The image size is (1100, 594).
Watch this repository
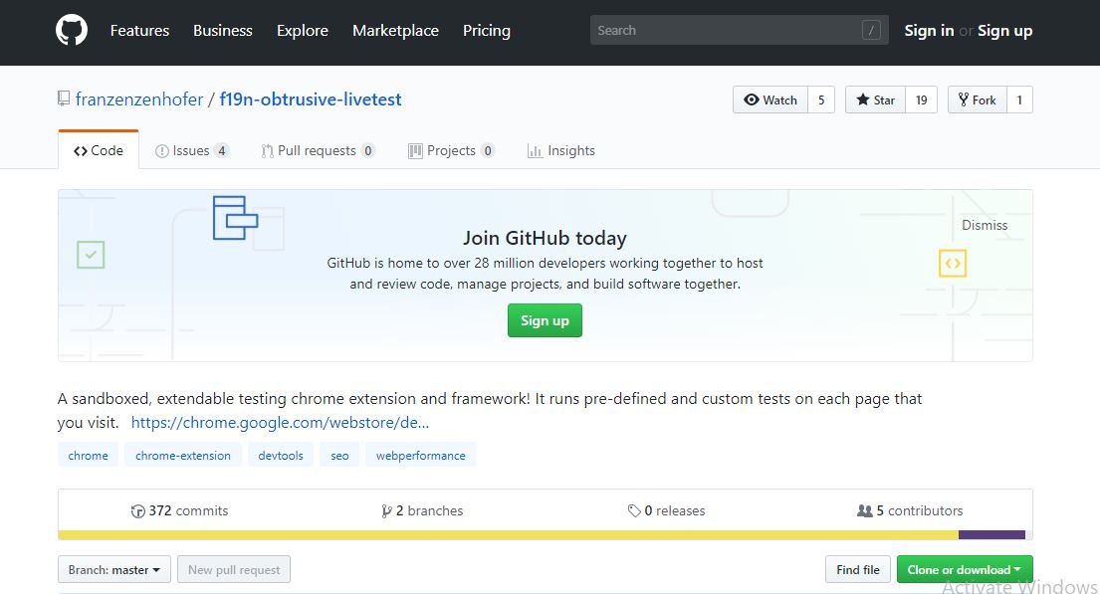pos(770,99)
